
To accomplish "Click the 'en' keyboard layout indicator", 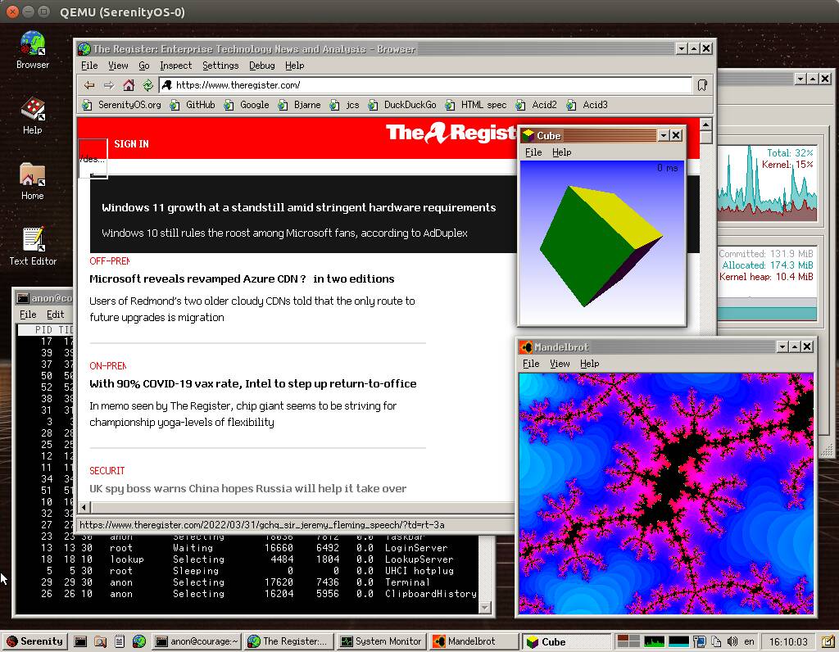I will [749, 641].
